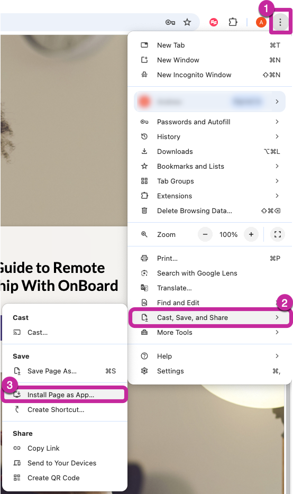Expand the Bookmarks and Lists submenu

[x=210, y=167]
